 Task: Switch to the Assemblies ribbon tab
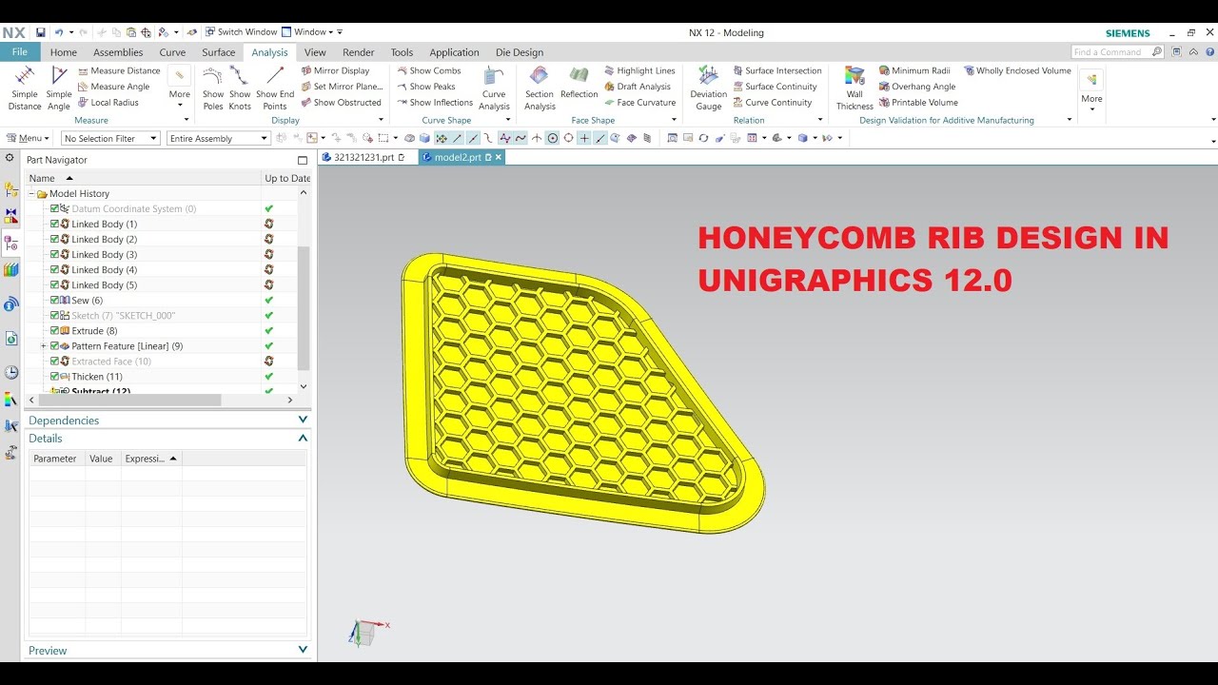pyautogui.click(x=118, y=52)
